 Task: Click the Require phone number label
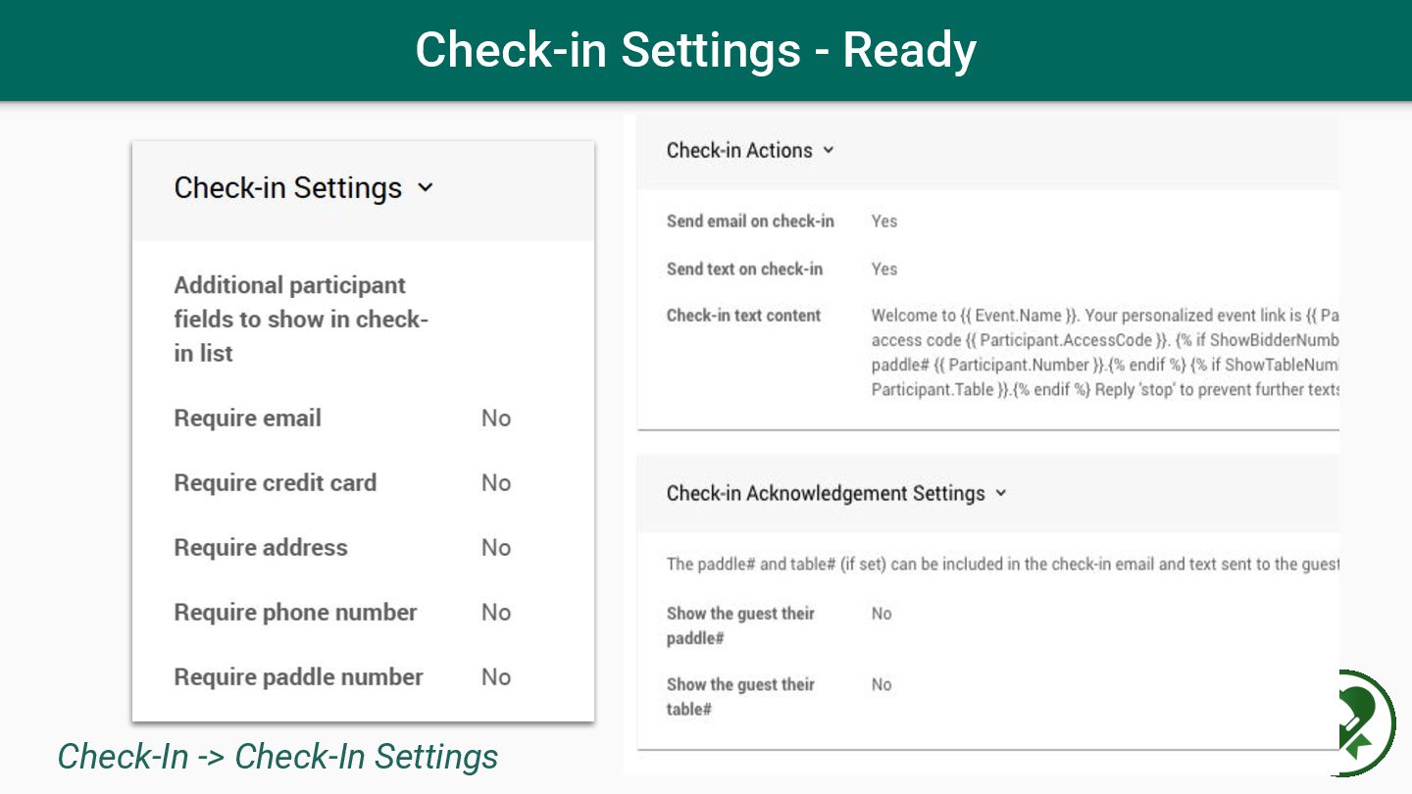(x=296, y=613)
